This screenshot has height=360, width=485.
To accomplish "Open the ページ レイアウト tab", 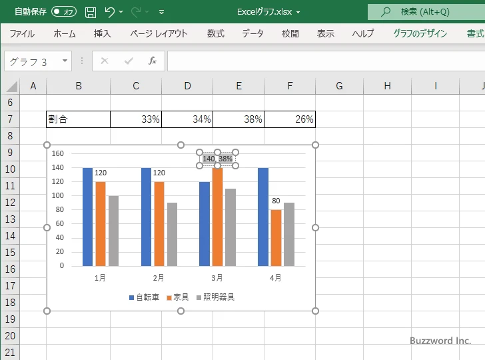I will tap(159, 33).
